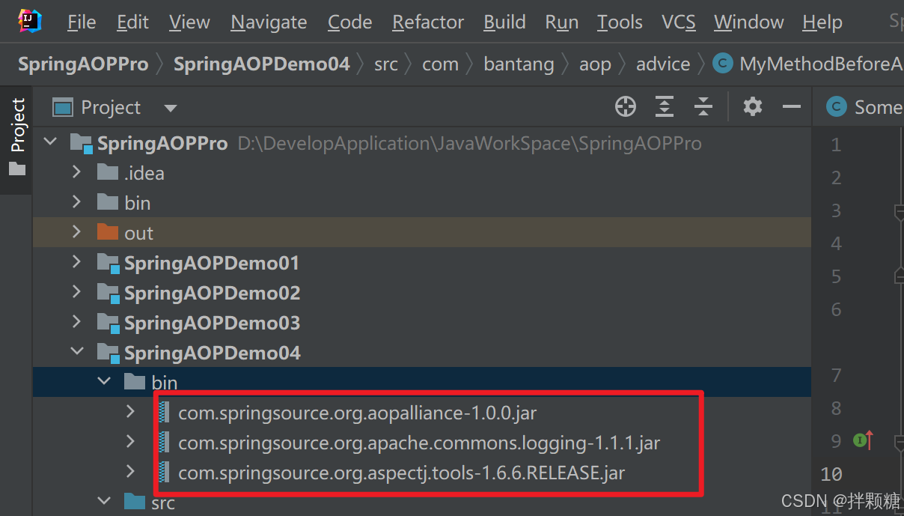Collapse the src folder

pyautogui.click(x=103, y=501)
